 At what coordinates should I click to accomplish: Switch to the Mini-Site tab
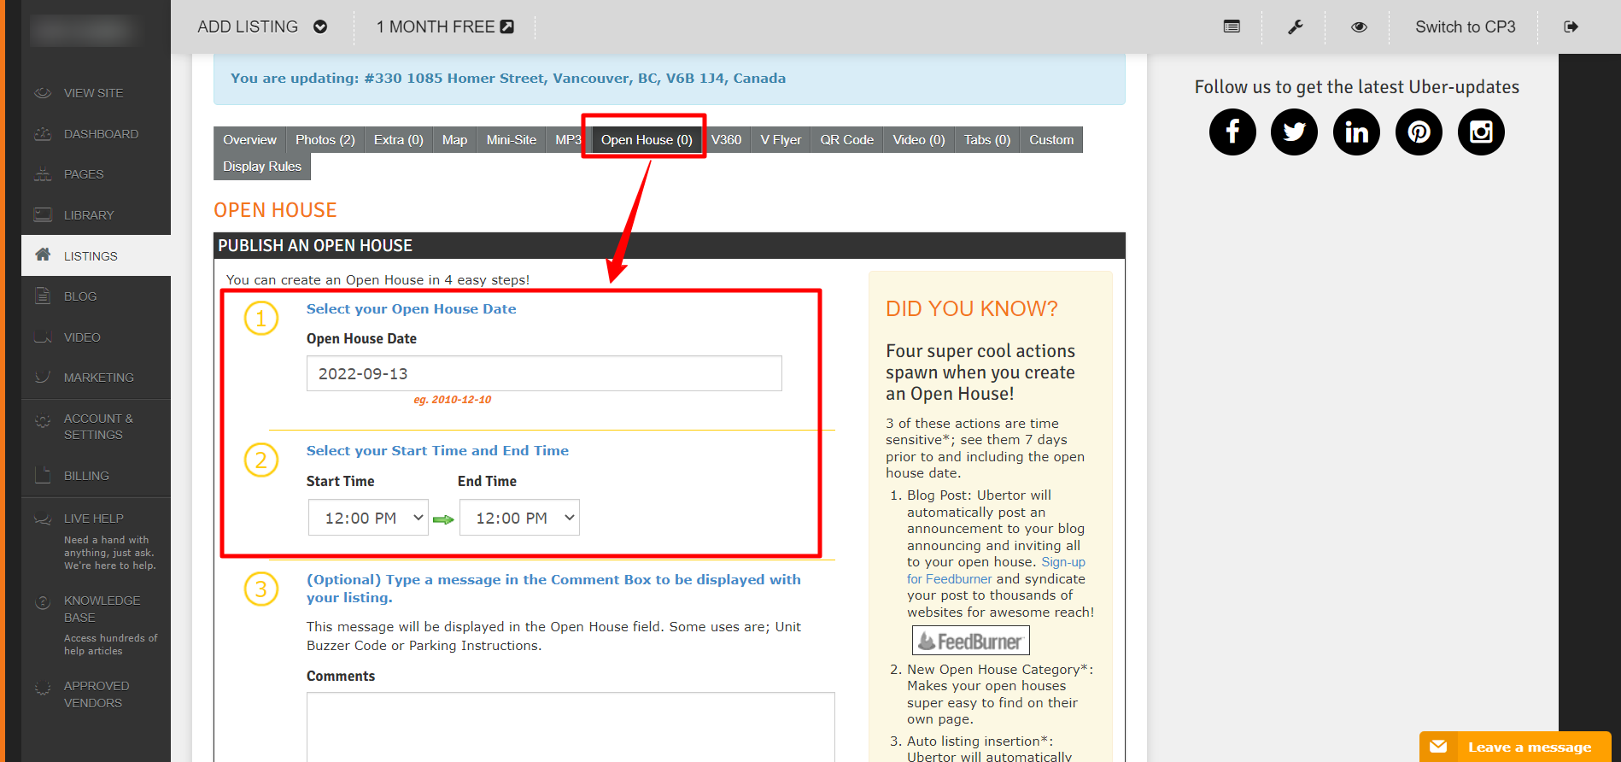(x=512, y=140)
